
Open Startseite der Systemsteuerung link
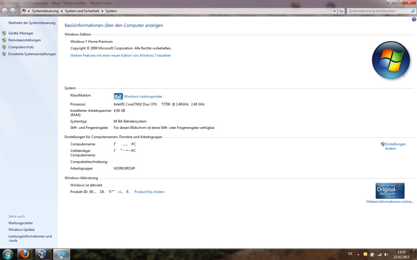(32, 23)
